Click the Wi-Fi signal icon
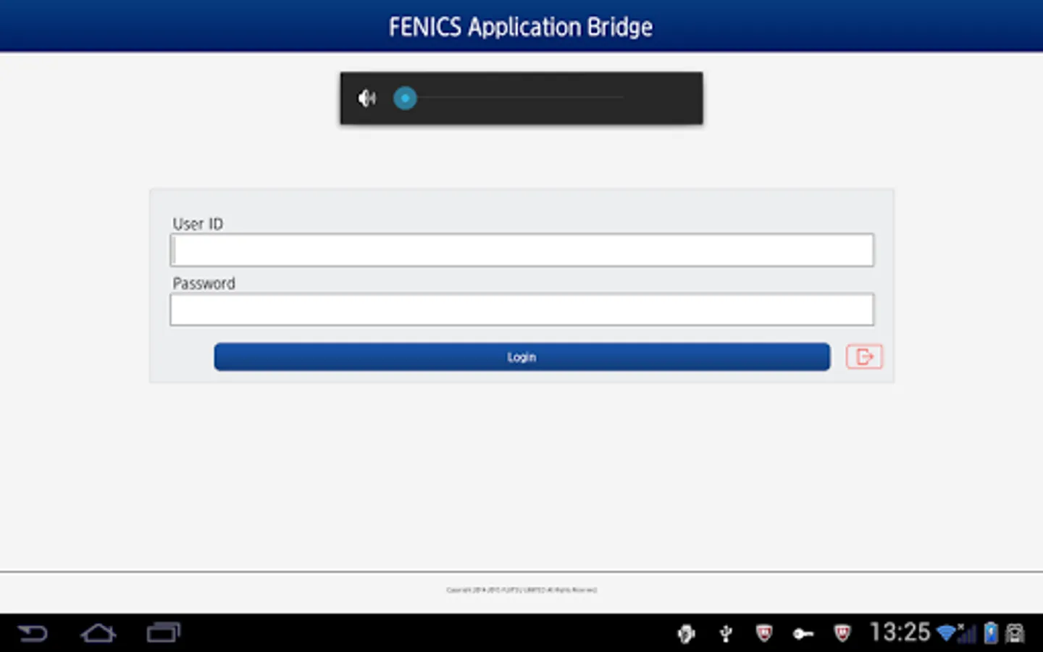Screen dimensions: 1043x652 [947, 632]
